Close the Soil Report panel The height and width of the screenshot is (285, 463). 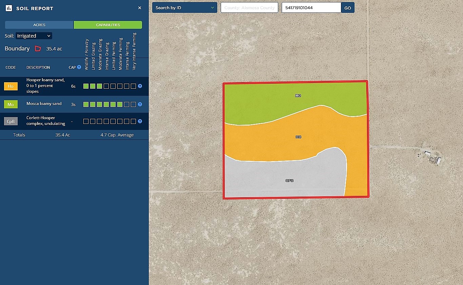(x=140, y=8)
